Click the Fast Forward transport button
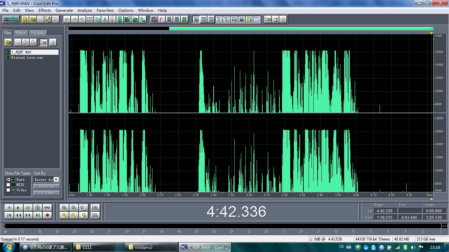 coord(28,215)
